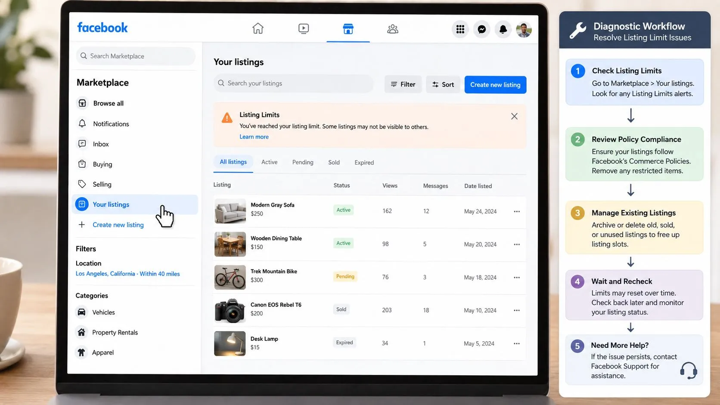Image resolution: width=720 pixels, height=405 pixels.
Task: Open options menu for Modern Gray Sofa
Action: coord(517,211)
